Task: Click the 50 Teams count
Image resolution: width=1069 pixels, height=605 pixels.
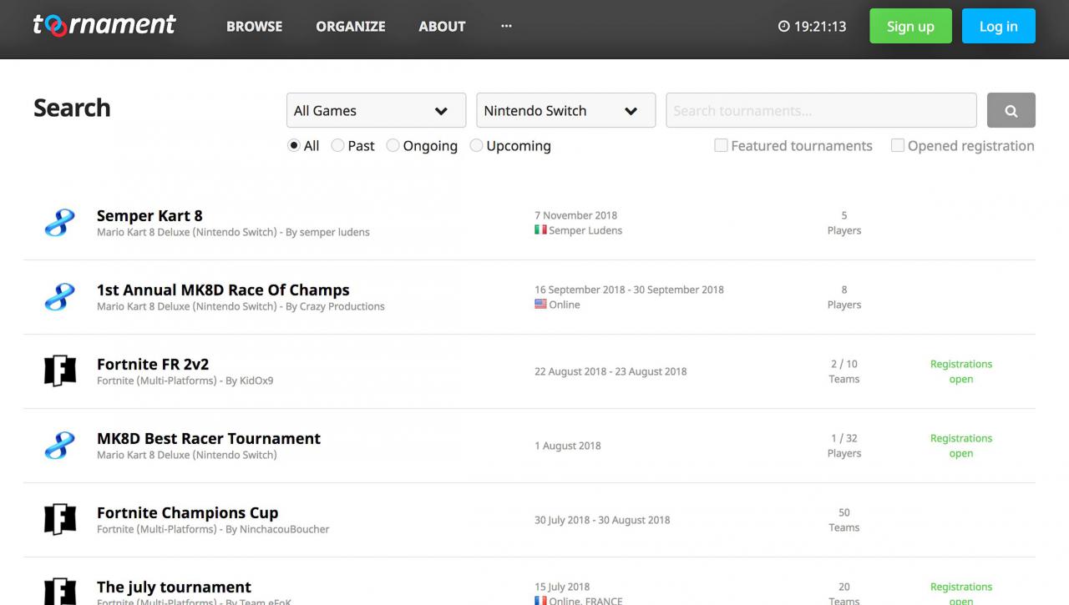Action: pos(844,520)
